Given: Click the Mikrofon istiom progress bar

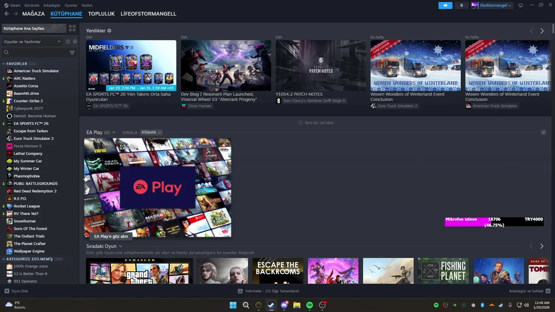Looking at the screenshot, I should (x=494, y=222).
